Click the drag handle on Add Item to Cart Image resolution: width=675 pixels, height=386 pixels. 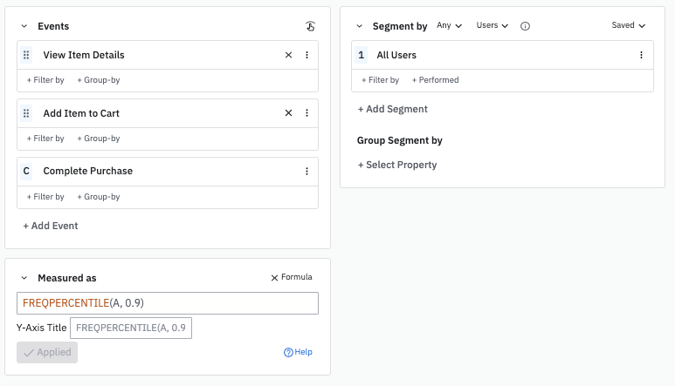[x=26, y=113]
